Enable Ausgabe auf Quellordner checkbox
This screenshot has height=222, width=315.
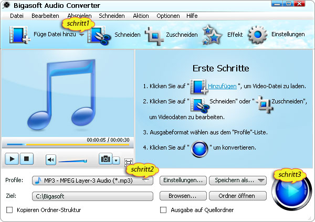point(163,210)
